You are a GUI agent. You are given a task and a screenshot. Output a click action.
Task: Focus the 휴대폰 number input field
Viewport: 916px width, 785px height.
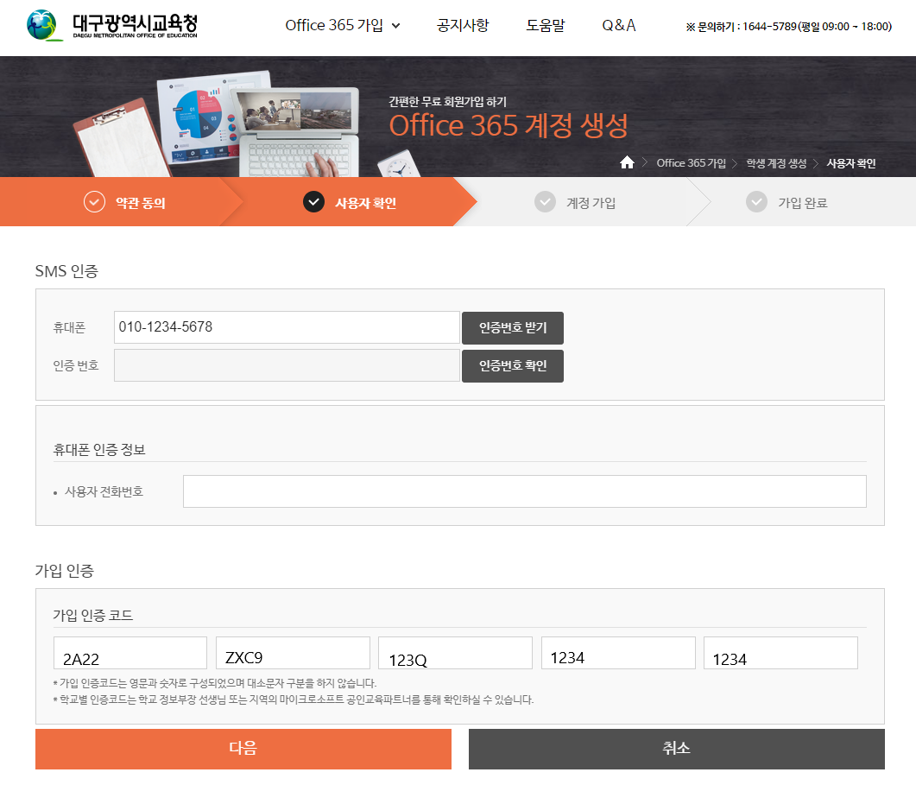point(287,327)
